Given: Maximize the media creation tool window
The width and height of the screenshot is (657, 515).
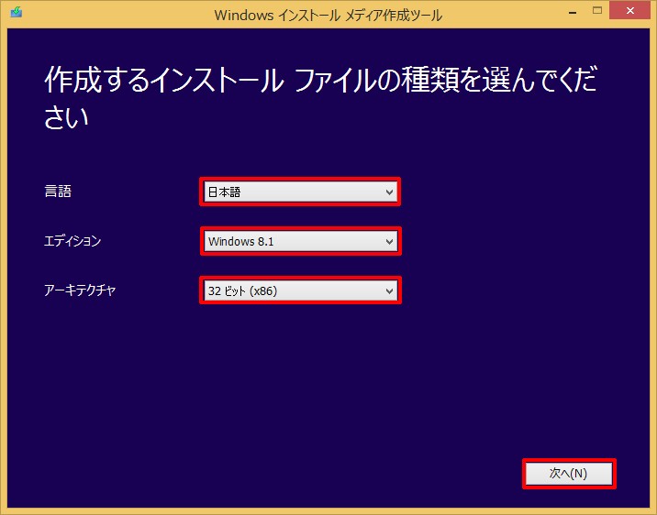Looking at the screenshot, I should [597, 10].
